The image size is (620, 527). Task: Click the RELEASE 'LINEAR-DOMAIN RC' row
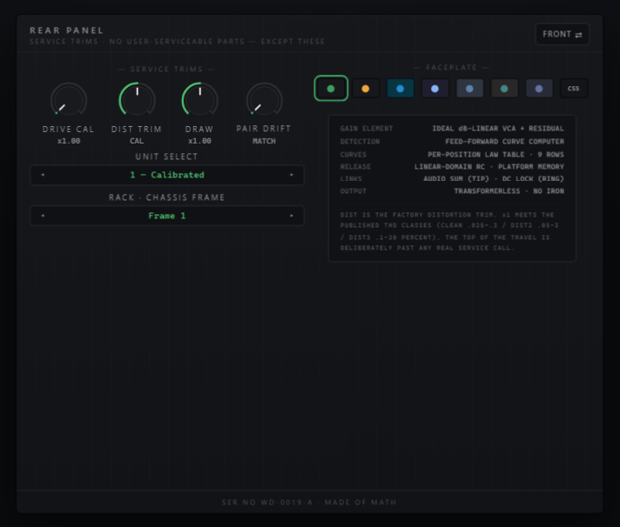pyautogui.click(x=452, y=167)
